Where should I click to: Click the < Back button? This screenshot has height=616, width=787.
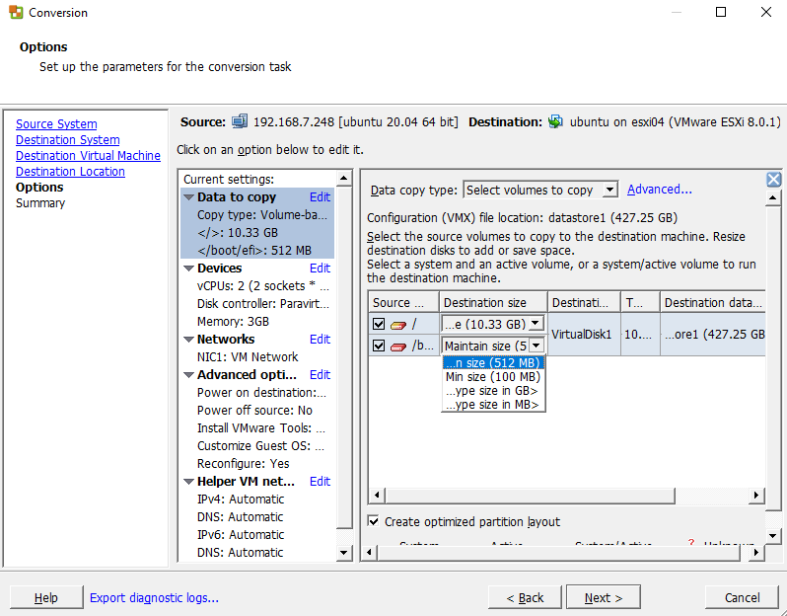coord(525,597)
